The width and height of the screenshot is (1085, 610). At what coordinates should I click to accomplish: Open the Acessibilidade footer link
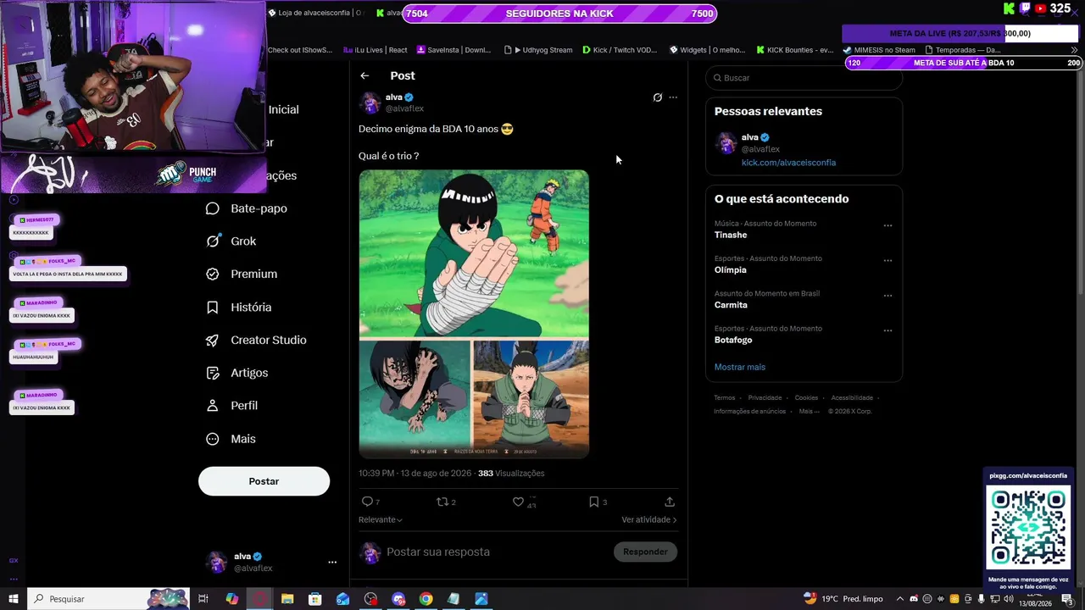click(x=852, y=397)
